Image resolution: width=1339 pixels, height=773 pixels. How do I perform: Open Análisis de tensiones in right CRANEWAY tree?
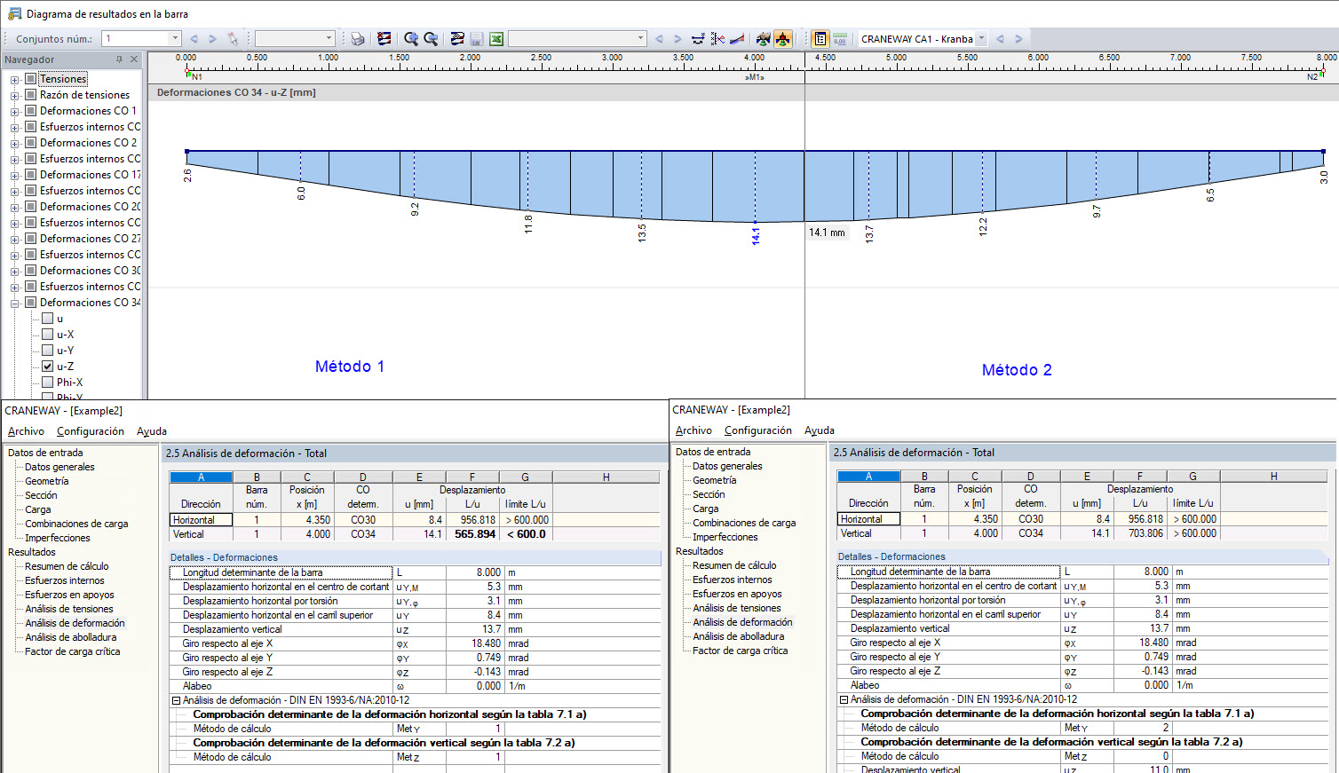(736, 608)
